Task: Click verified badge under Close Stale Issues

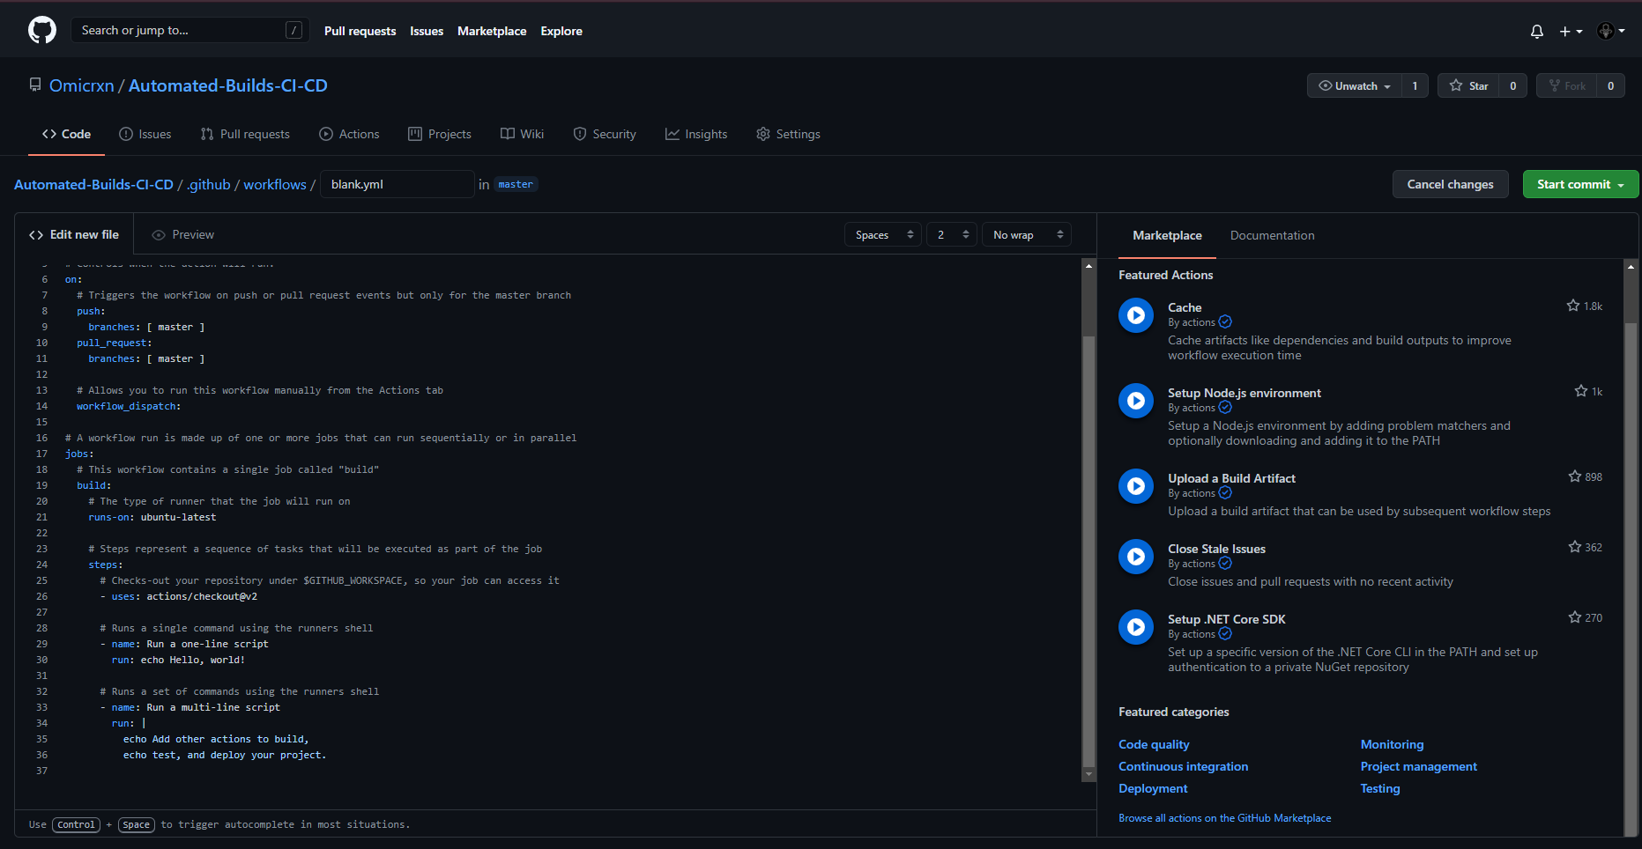Action: pos(1225,564)
